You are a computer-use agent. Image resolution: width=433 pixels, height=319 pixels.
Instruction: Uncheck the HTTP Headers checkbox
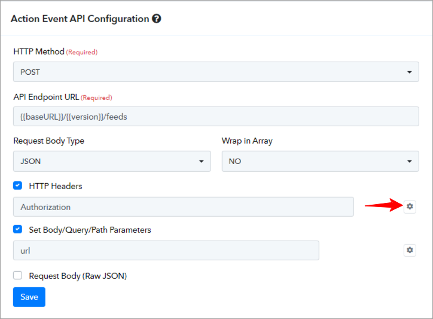pos(18,186)
